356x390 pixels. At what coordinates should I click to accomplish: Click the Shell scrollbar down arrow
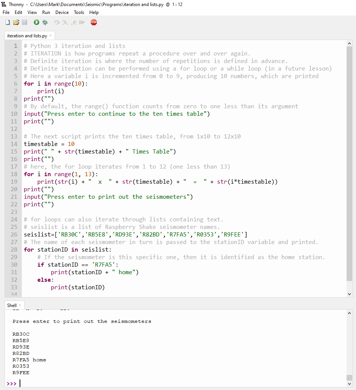click(349, 384)
